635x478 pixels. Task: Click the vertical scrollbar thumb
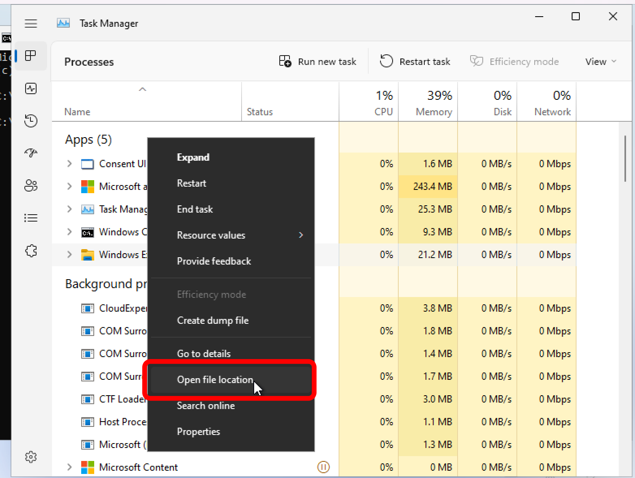(625, 159)
